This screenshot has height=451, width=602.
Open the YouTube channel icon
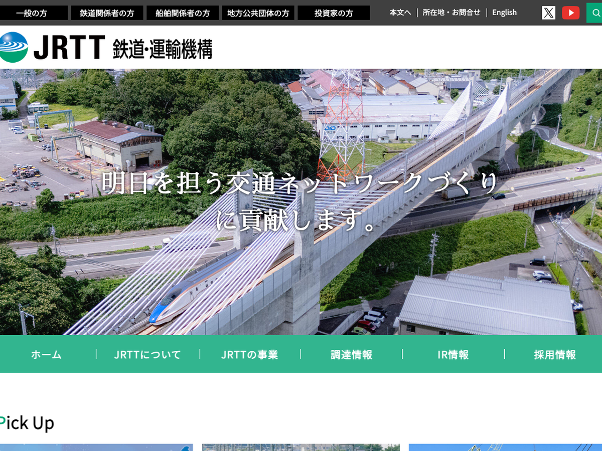tap(570, 13)
